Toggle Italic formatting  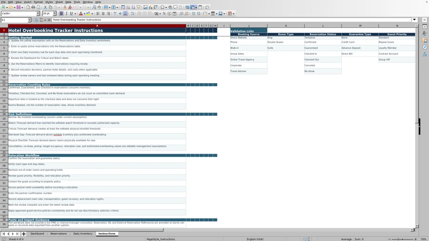tap(66, 14)
